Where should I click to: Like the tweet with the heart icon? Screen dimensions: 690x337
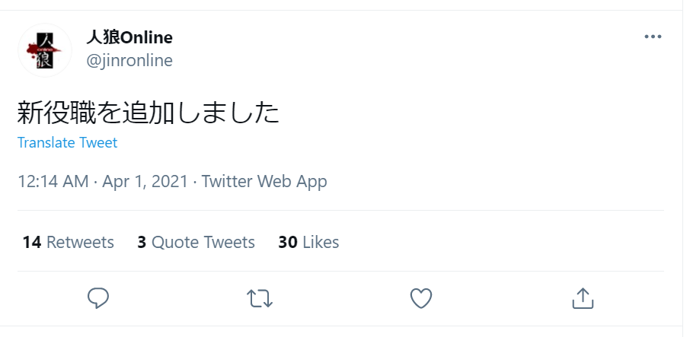(x=421, y=297)
